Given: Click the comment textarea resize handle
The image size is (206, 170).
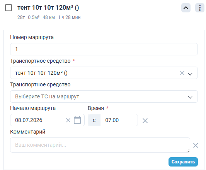Looking at the screenshot, I should [x=188, y=151].
